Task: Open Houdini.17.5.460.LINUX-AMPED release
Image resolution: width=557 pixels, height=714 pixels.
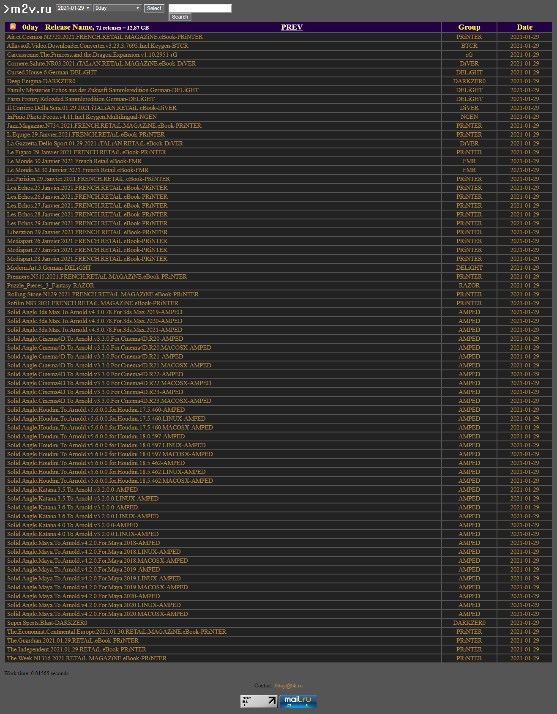Action: (106, 419)
